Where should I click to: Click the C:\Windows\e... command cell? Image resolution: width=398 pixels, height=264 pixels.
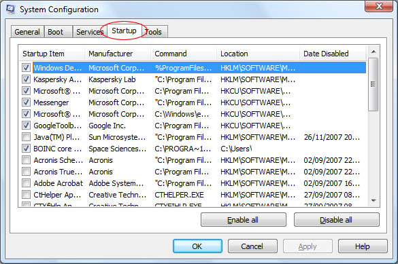pos(182,114)
